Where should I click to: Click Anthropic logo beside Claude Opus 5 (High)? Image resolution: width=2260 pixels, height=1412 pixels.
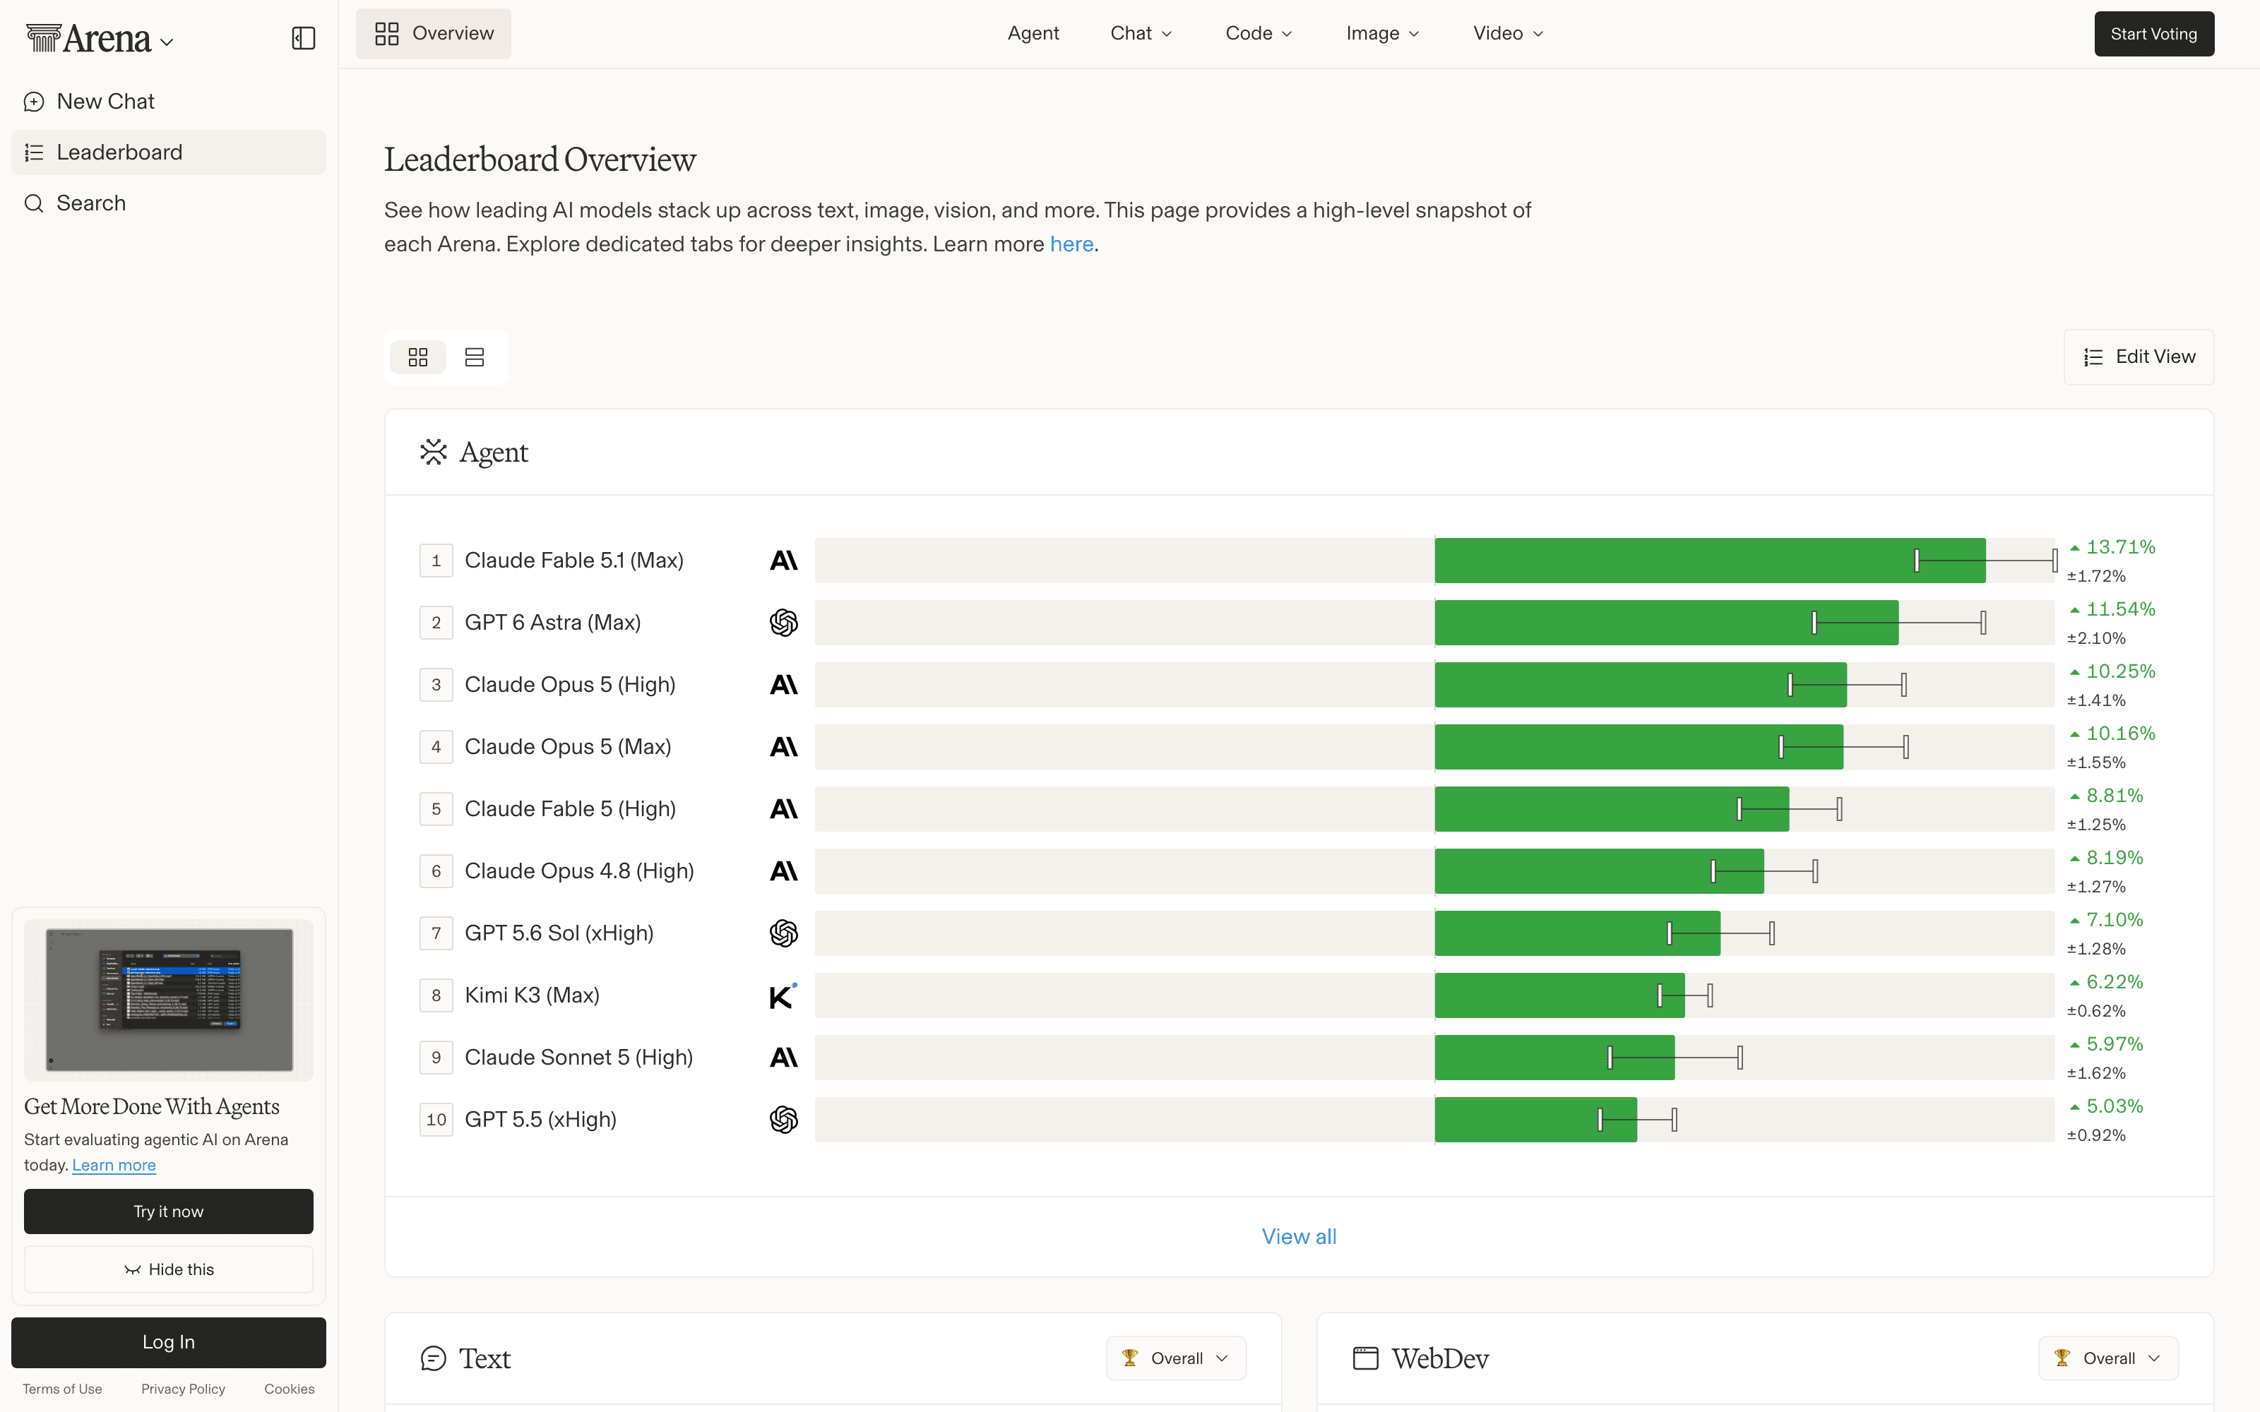tap(783, 685)
